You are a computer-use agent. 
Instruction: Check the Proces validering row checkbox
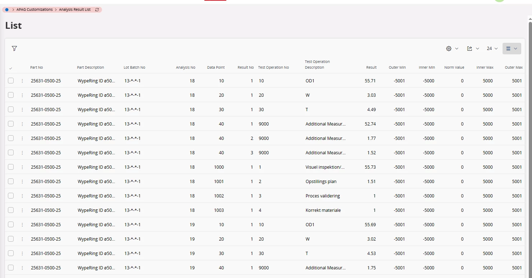pos(11,196)
